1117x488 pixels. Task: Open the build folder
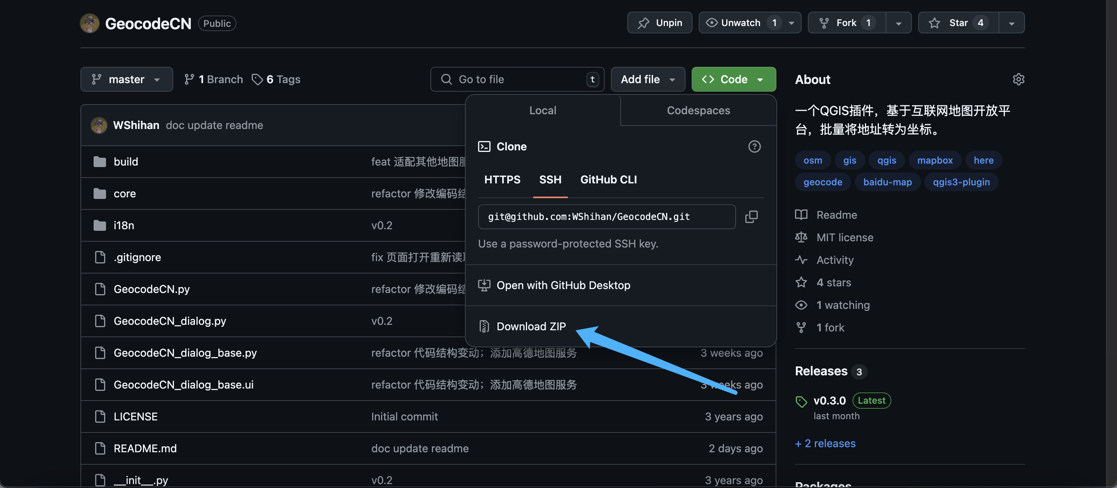126,162
